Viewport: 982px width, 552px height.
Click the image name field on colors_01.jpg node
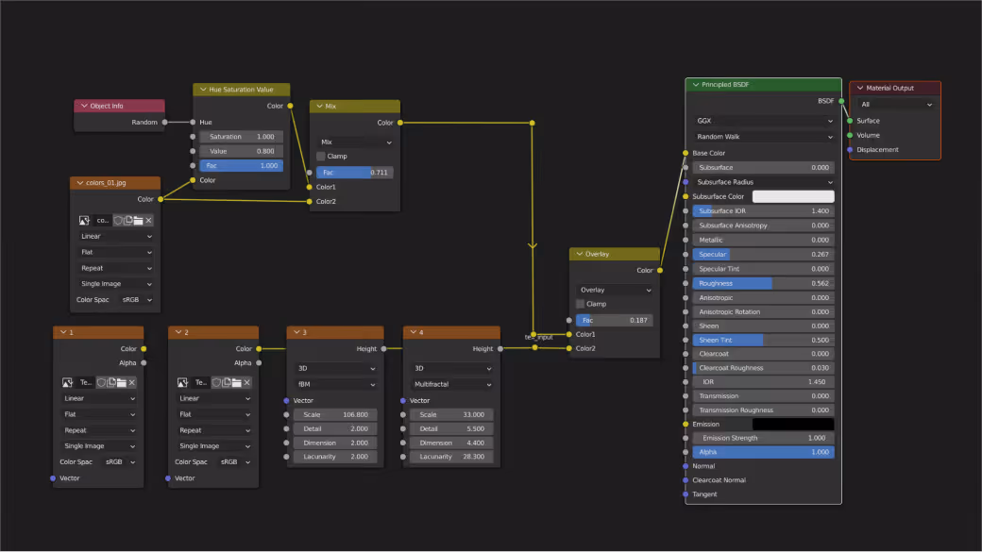pos(103,221)
